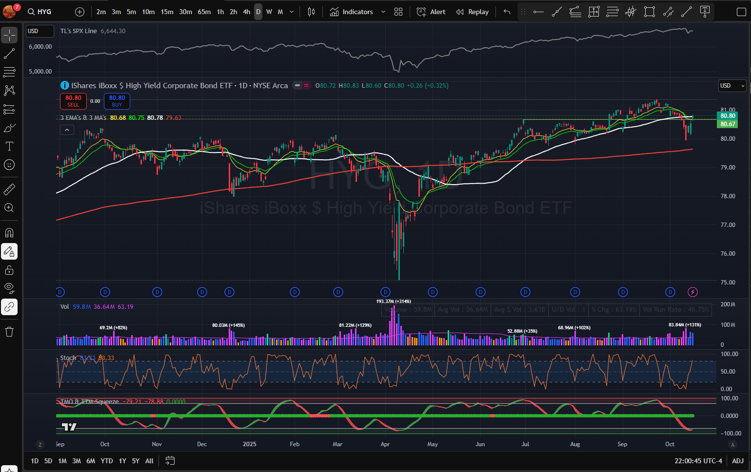This screenshot has width=751, height=472.
Task: Open the chart patterns tool group
Action: 9,91
